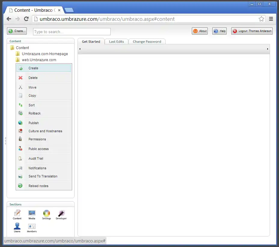Choose Delete from the context menu
Image resolution: width=279 pixels, height=247 pixels.
pos(44,78)
